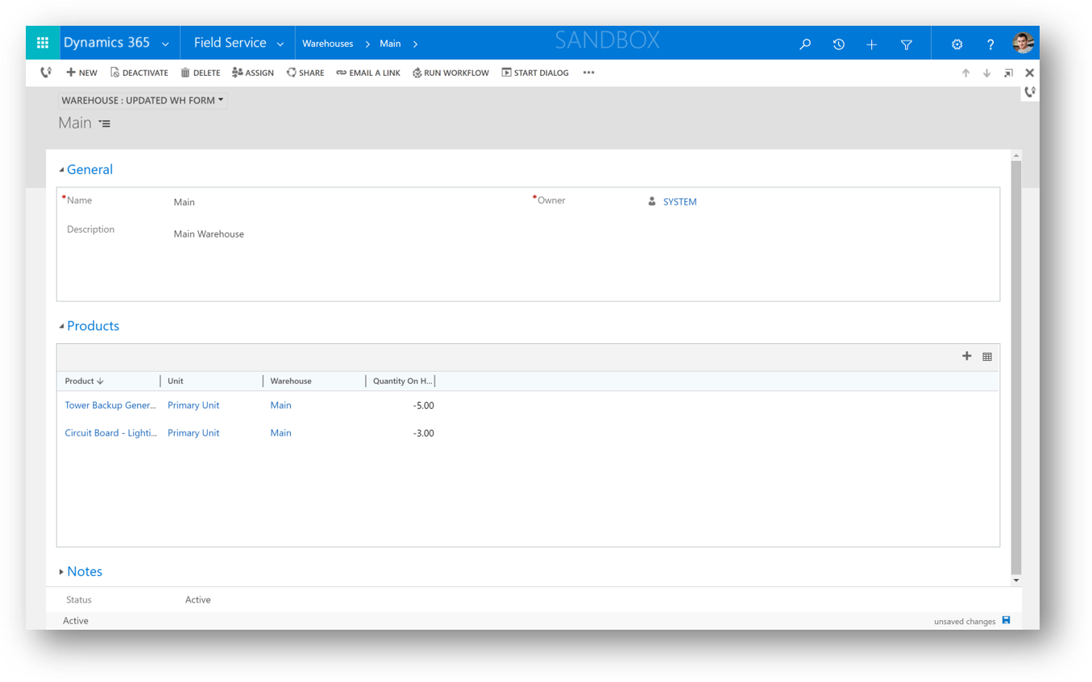Go to previous record up arrow

click(x=965, y=73)
